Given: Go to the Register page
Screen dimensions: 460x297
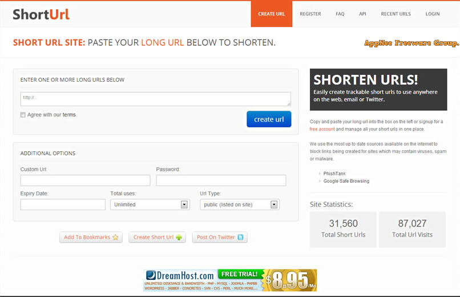Looking at the screenshot, I should pos(310,14).
